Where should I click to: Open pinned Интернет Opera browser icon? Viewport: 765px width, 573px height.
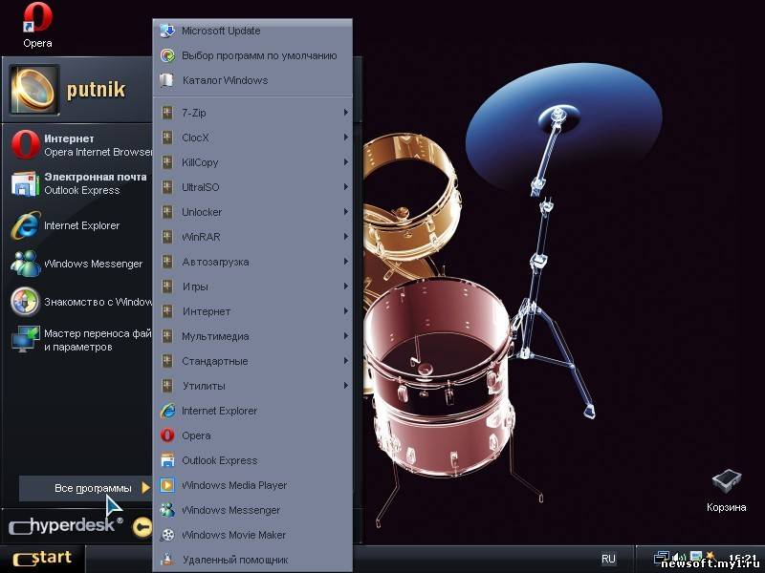tap(26, 145)
